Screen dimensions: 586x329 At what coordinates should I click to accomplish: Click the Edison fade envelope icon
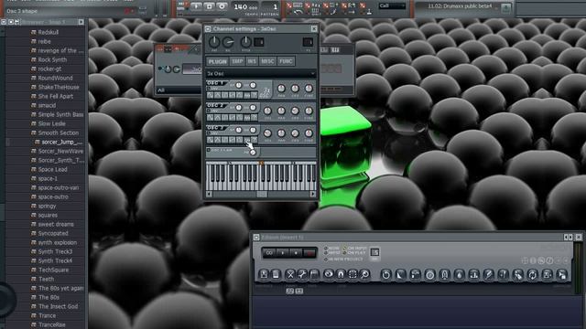(400, 275)
